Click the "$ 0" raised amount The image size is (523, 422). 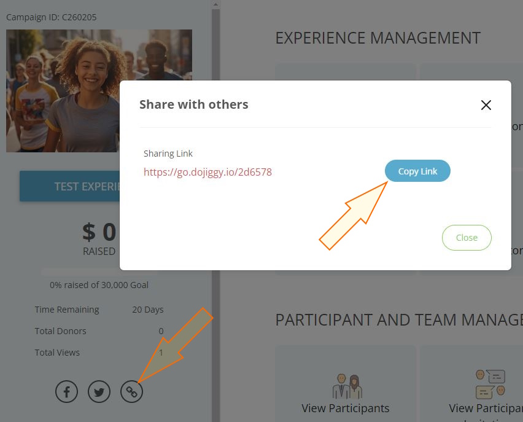99,232
